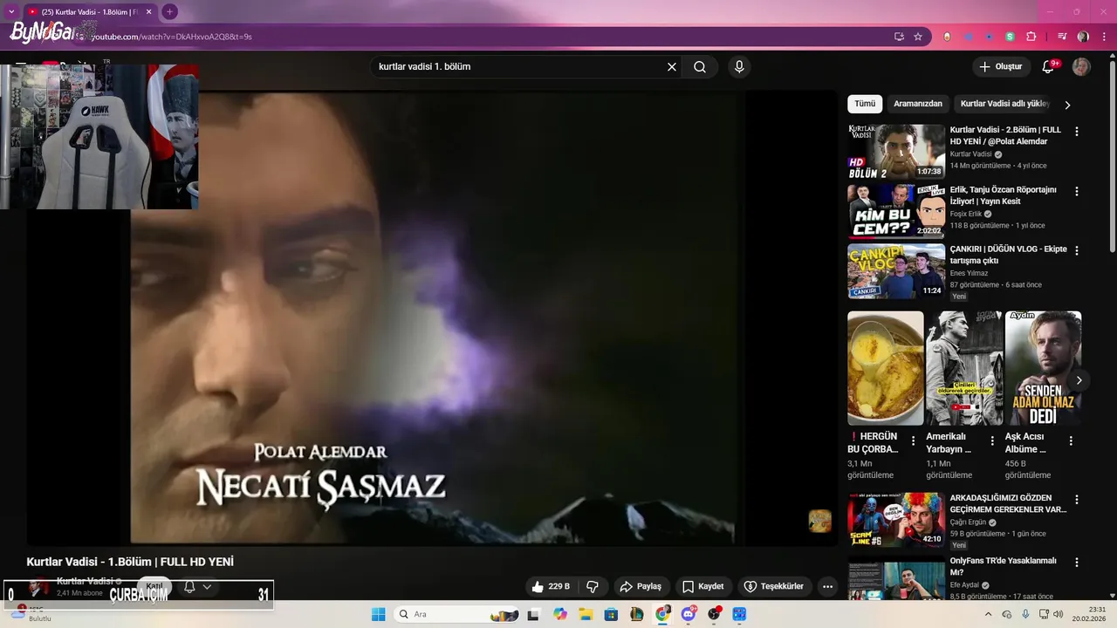Clear the YouTube search box text

click(672, 67)
